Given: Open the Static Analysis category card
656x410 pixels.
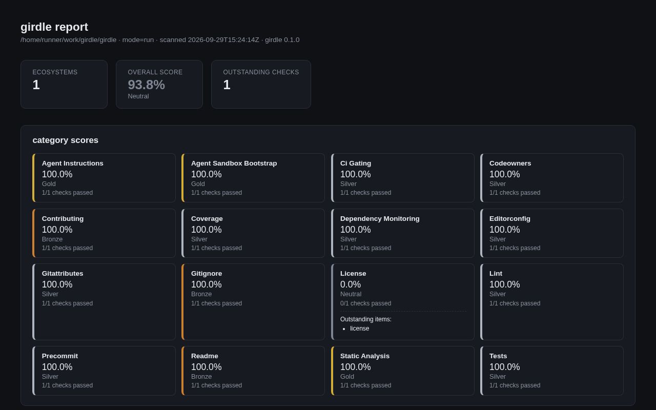Looking at the screenshot, I should coord(403,371).
